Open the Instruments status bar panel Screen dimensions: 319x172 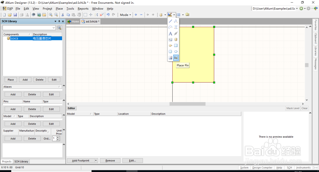click(303, 168)
